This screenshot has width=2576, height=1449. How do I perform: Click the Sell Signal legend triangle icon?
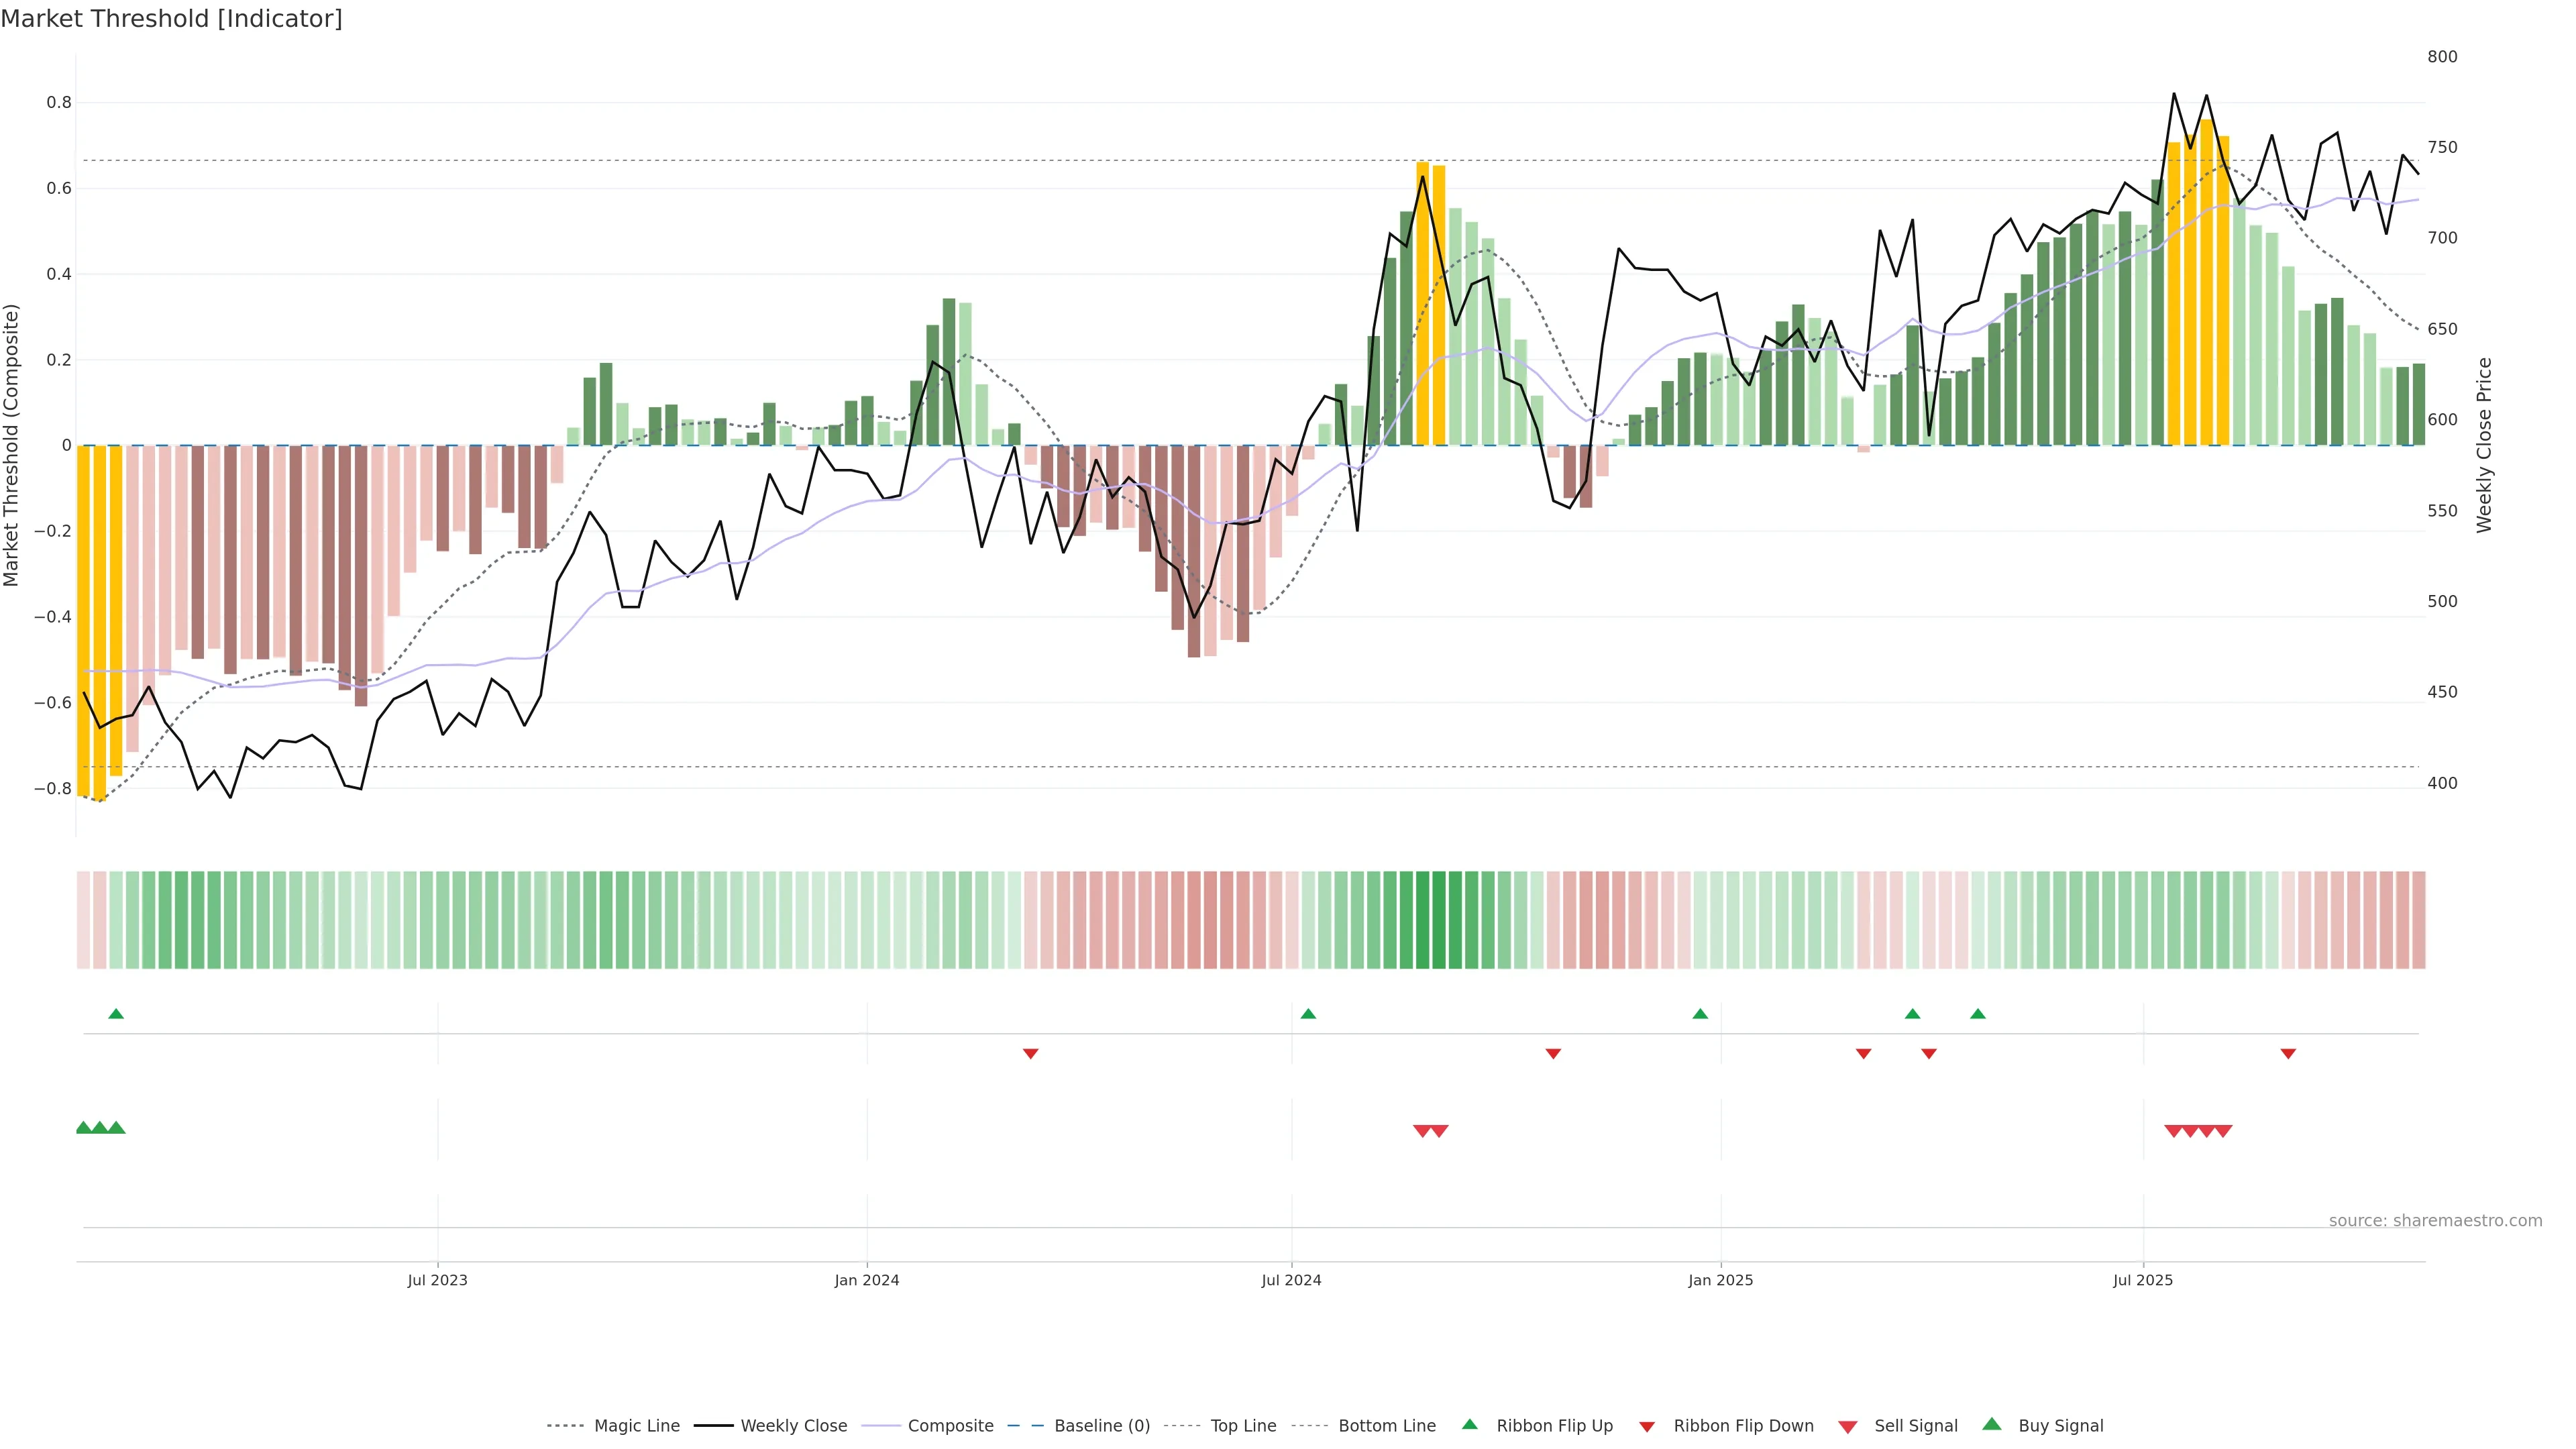[x=1847, y=1427]
